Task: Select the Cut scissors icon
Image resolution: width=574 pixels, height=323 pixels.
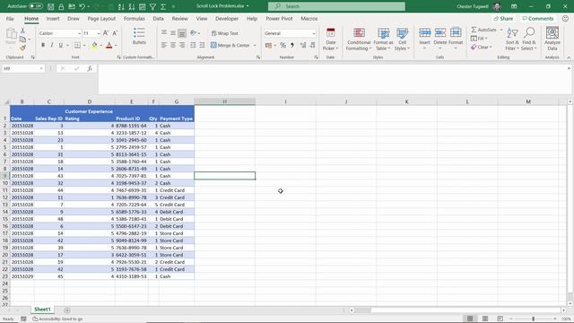Action: (22, 31)
